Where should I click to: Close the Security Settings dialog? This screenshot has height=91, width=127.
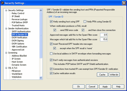point(124,3)
